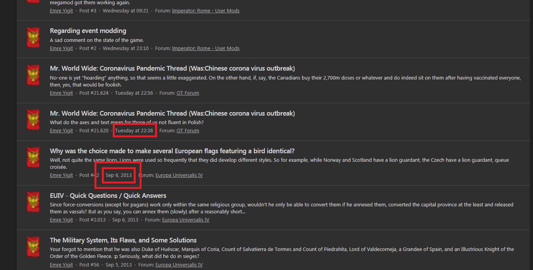
Task: Open the European flags featuring a bird thread
Action: coord(172,151)
